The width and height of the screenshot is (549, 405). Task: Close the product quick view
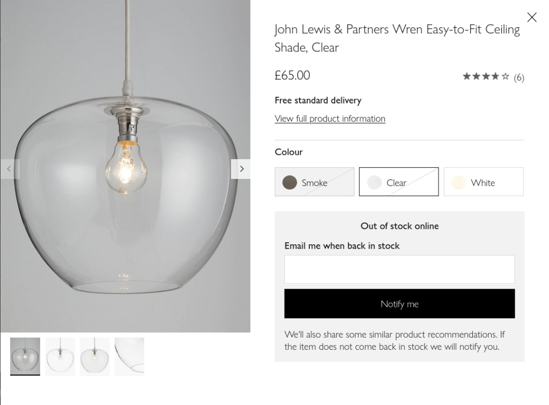tap(532, 17)
